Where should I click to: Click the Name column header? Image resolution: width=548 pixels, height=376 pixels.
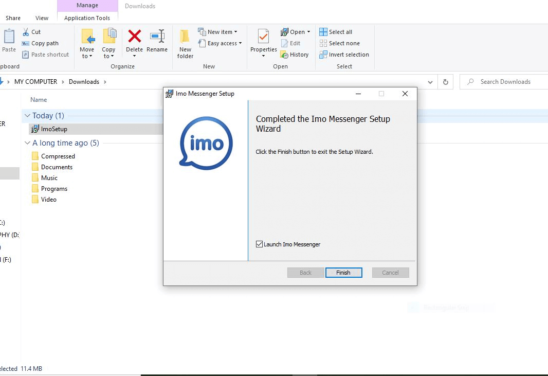coord(39,100)
